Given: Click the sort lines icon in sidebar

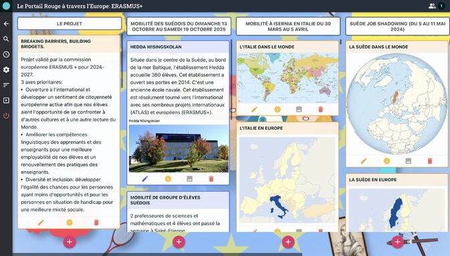Looking at the screenshot, I should [6, 85].
